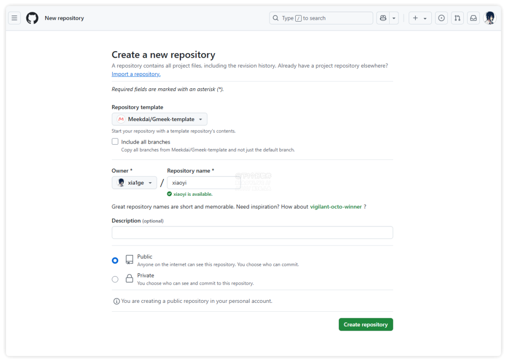Enable Include all branches checkbox
Image resolution: width=507 pixels, height=362 pixels.
point(115,142)
